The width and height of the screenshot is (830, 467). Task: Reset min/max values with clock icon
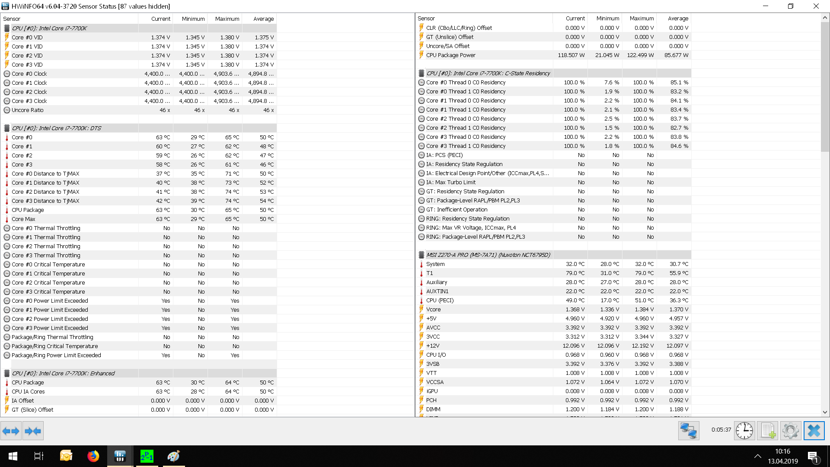(x=744, y=431)
